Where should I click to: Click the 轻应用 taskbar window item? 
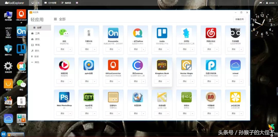click(x=15, y=134)
